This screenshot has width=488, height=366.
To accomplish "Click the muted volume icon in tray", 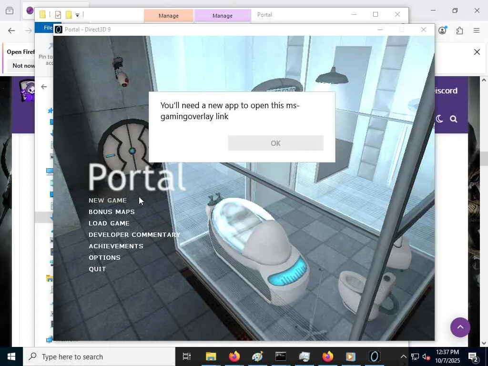I will pos(427,356).
